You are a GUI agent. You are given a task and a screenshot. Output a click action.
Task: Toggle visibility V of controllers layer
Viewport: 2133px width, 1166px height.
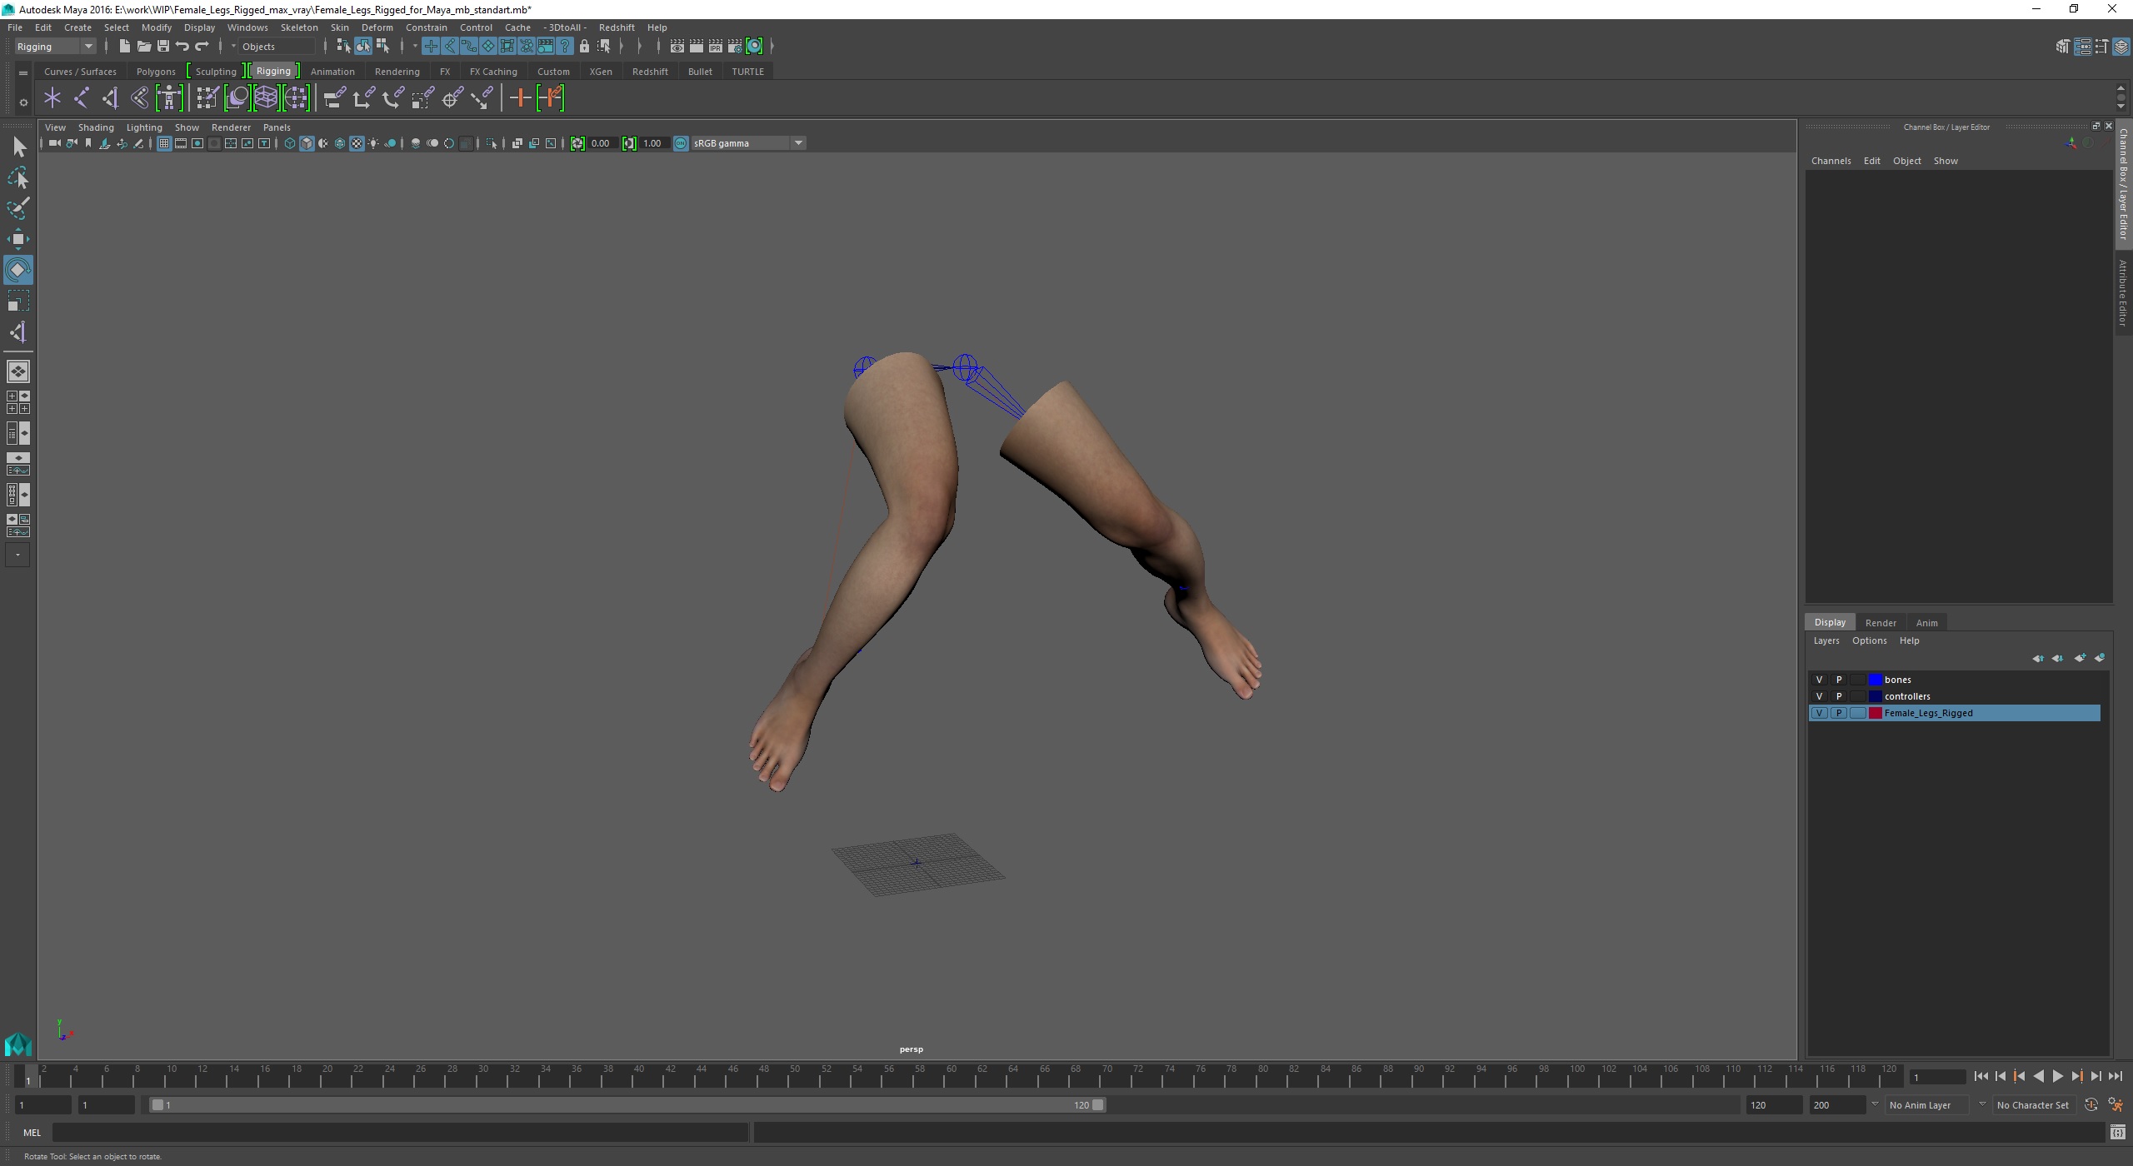1819,696
